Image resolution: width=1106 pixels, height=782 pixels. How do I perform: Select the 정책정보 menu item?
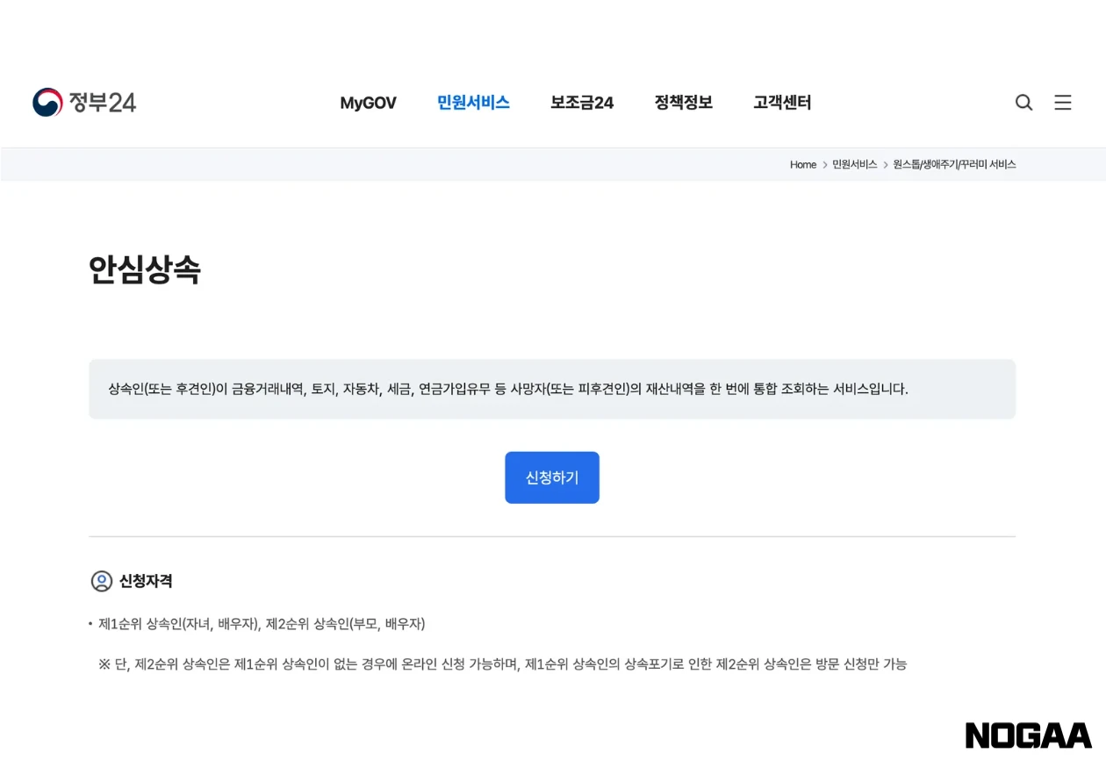coord(684,103)
